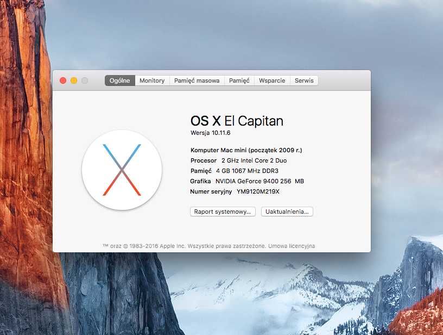Open the Pamięć masowa tab
The image size is (443, 335).
pyautogui.click(x=197, y=80)
